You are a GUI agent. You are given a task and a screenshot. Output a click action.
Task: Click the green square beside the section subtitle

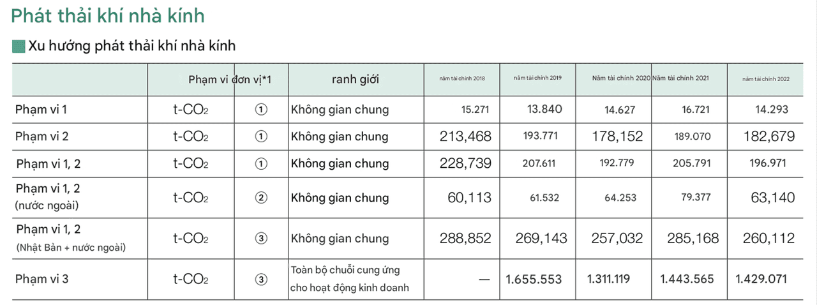coord(19,46)
